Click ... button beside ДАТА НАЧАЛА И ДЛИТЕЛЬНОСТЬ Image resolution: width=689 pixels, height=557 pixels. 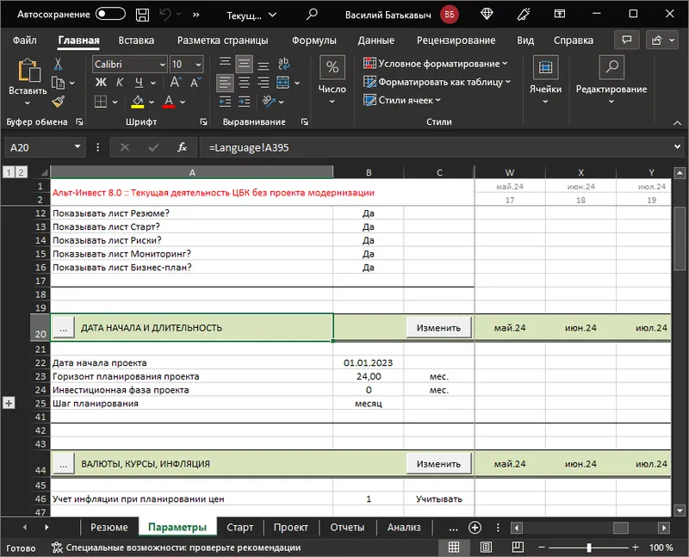(x=64, y=328)
